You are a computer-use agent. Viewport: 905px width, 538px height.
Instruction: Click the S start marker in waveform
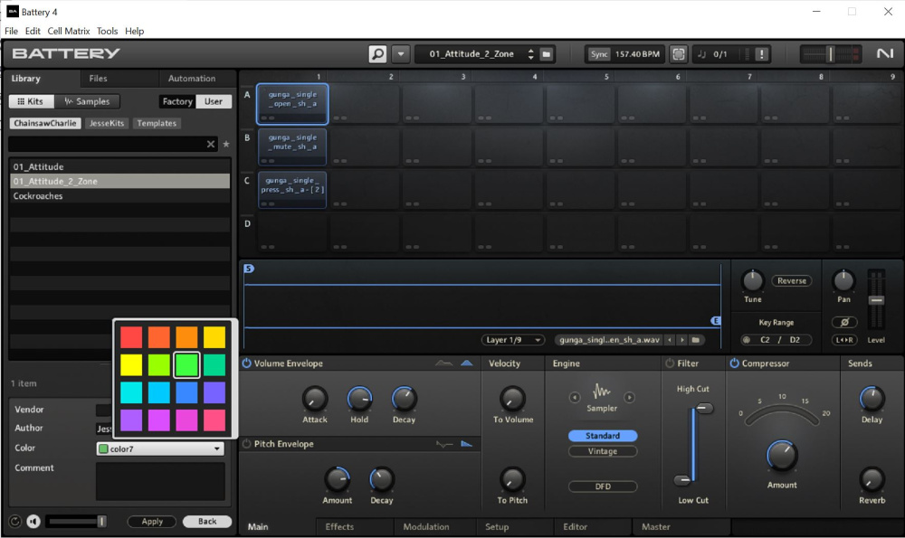[x=249, y=269]
